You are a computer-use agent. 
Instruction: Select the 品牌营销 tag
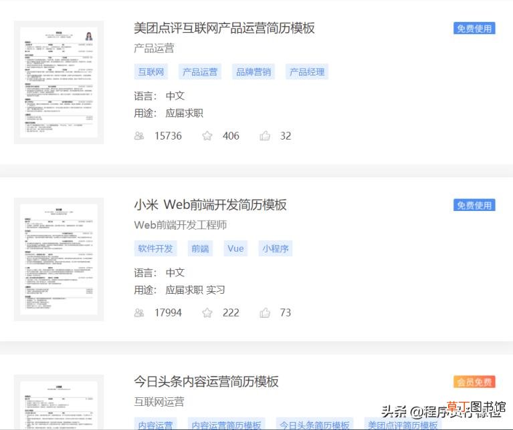click(x=253, y=72)
